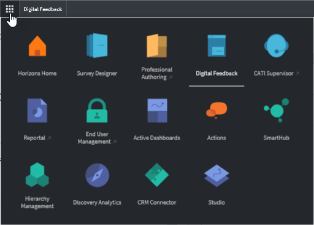Viewport: 314px width, 225px height.
Task: Click external-link arrow beside End User Management
Action: [115, 141]
